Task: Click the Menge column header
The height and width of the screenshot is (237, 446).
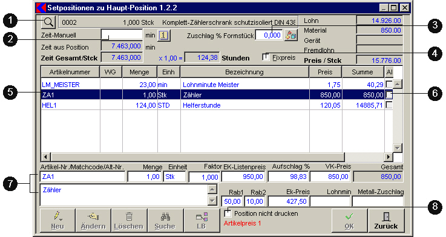Action: 139,72
